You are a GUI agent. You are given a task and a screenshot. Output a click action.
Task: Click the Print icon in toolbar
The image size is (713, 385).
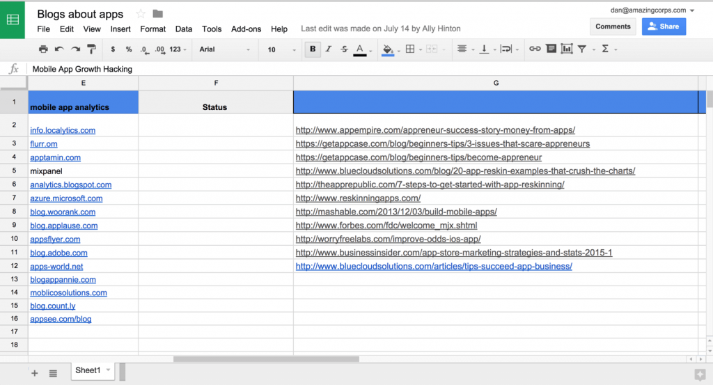point(43,49)
